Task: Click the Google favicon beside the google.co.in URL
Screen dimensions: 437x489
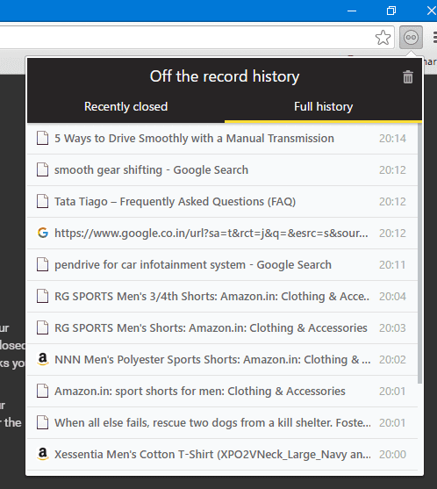Action: point(43,233)
